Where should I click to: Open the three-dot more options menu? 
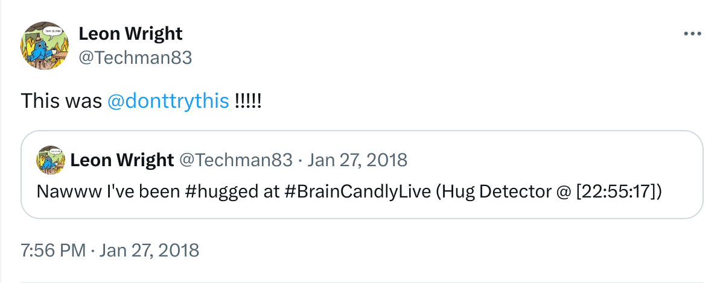pyautogui.click(x=692, y=34)
